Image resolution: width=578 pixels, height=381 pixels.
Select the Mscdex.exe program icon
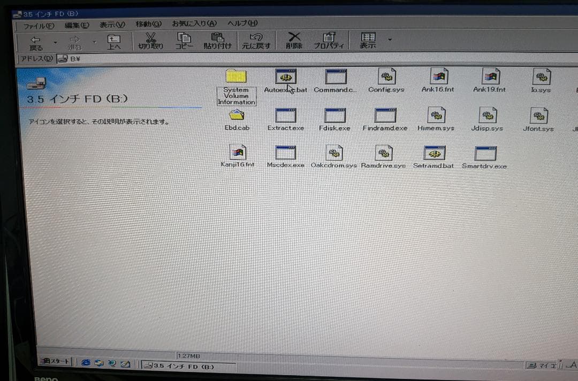[285, 153]
